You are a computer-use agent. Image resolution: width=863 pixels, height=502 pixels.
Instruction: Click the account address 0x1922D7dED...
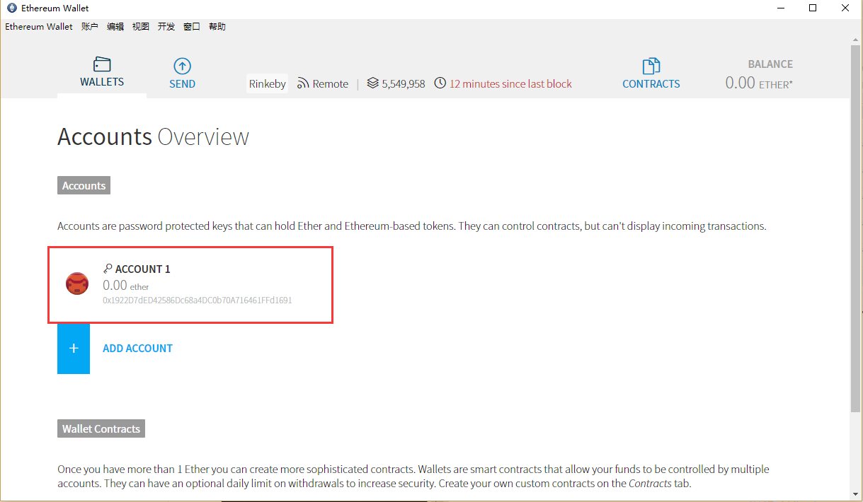coord(198,300)
